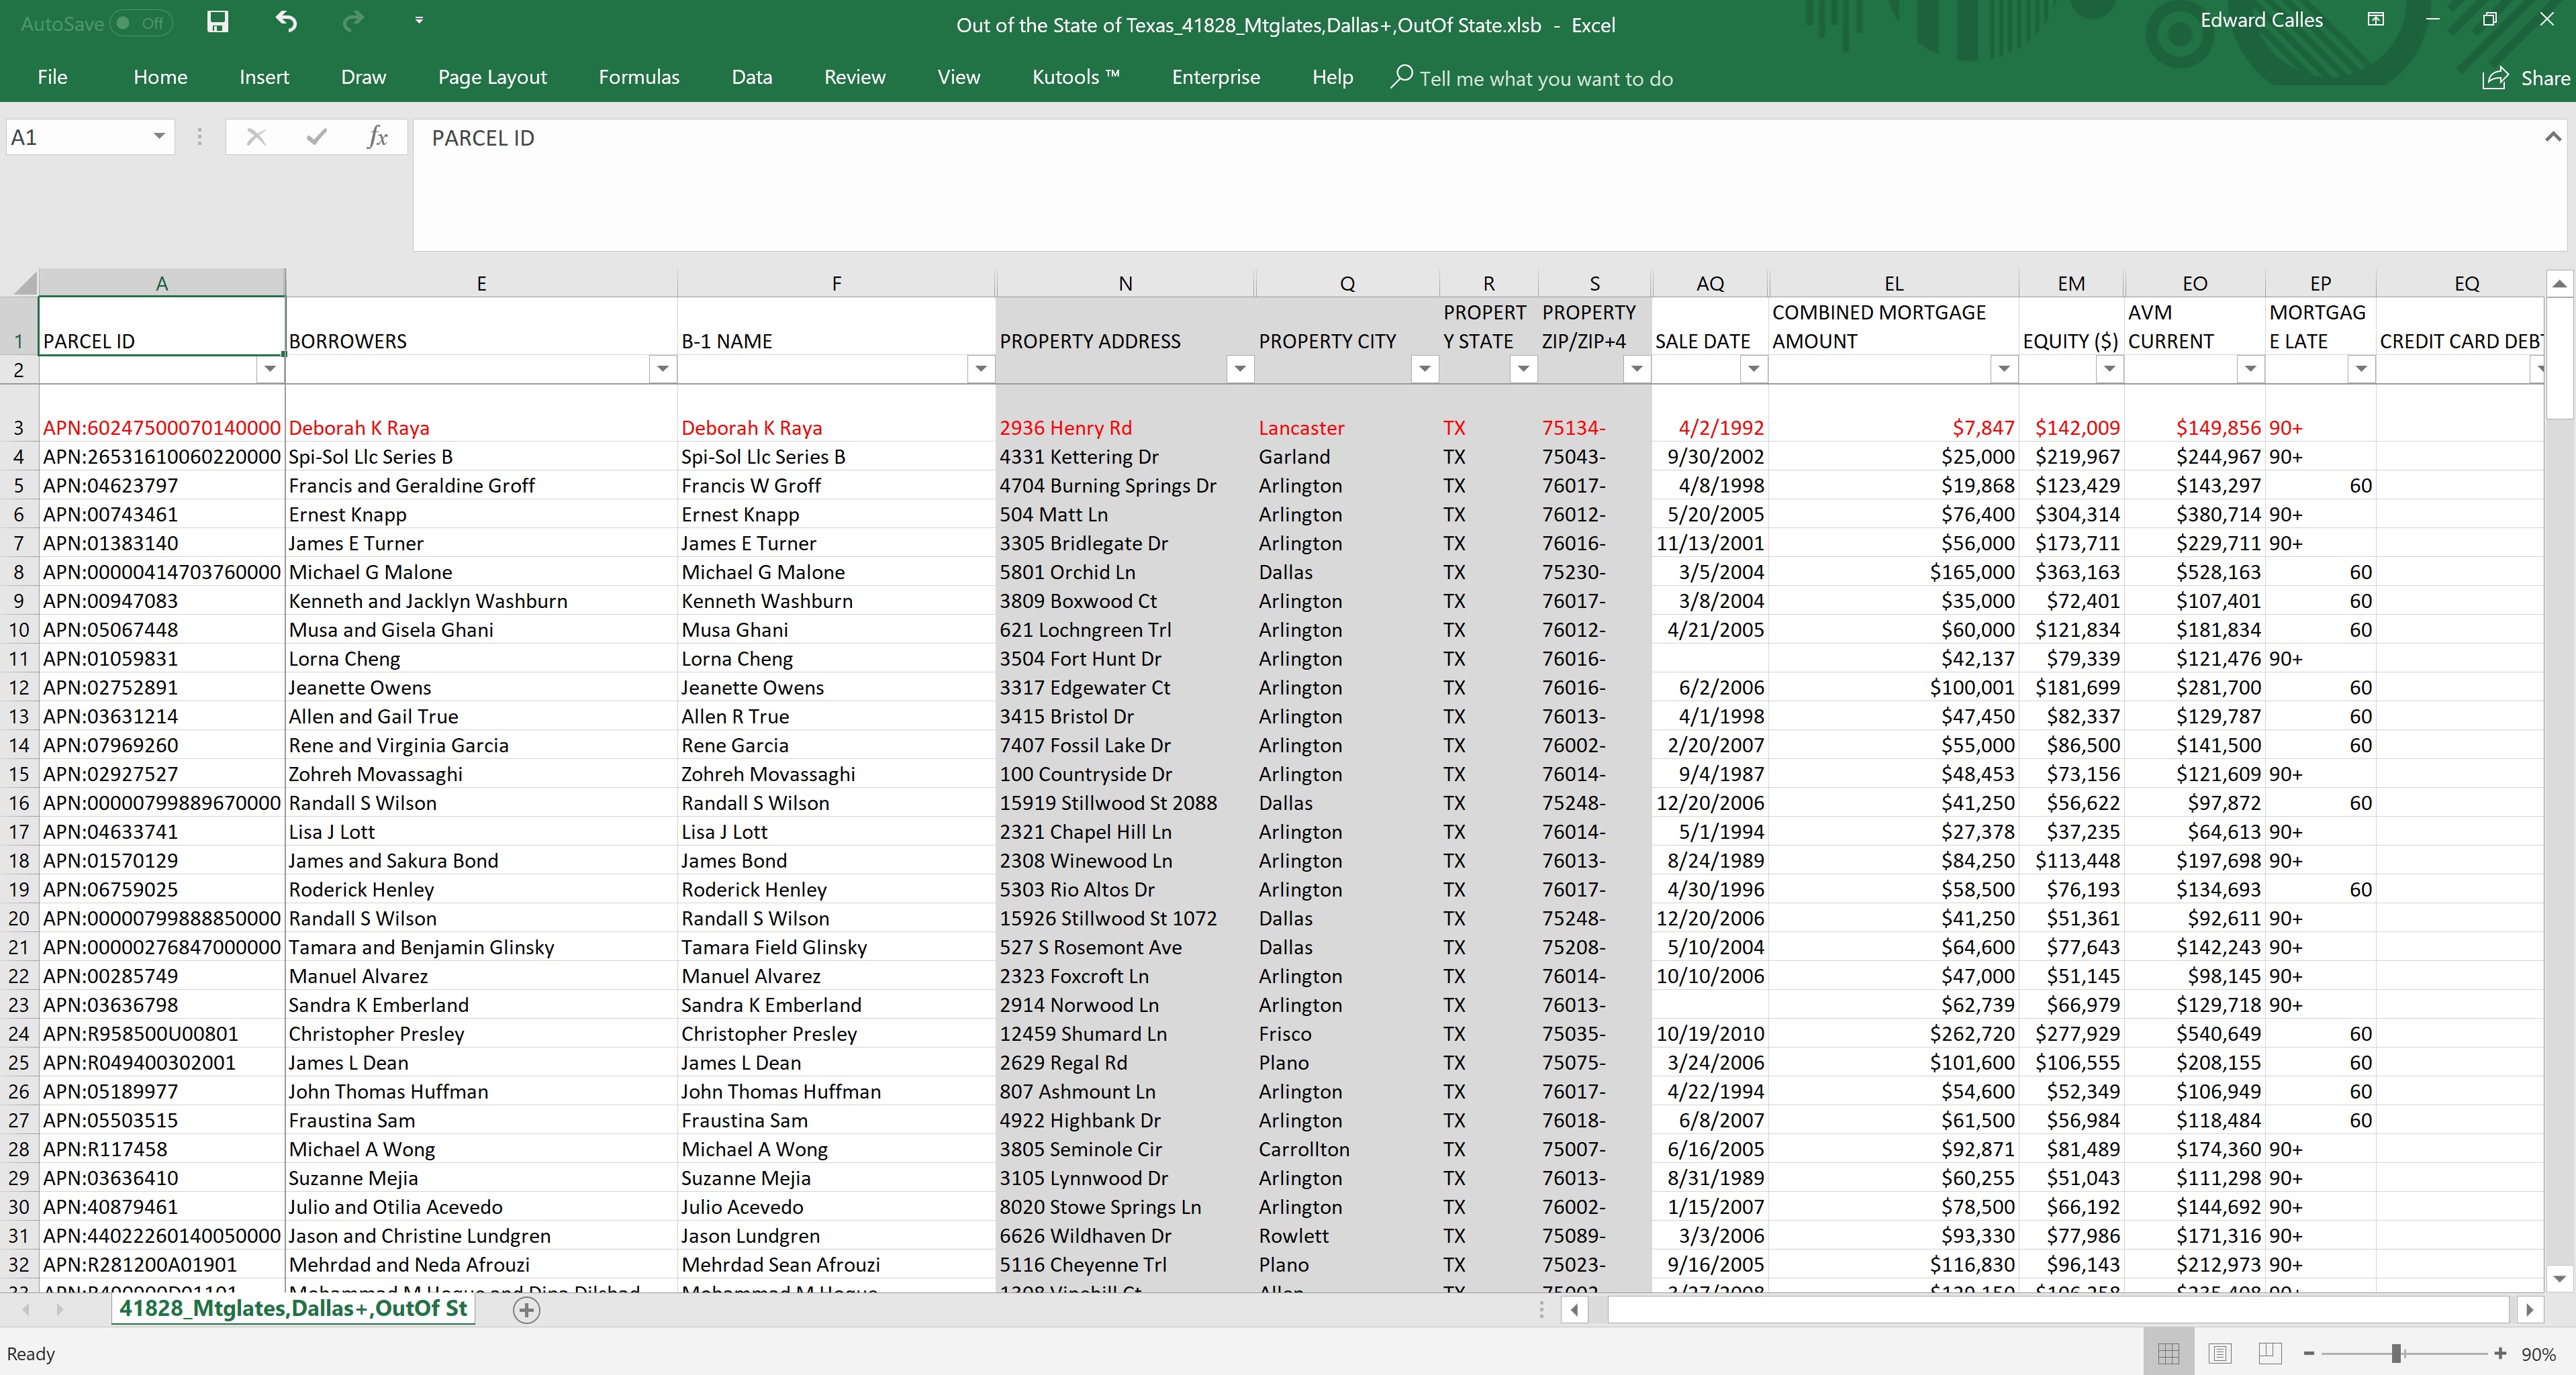
Task: Open the Insert ribbon tab
Action: click(x=264, y=77)
